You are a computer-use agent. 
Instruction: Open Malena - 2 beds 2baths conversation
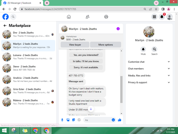(28, 102)
